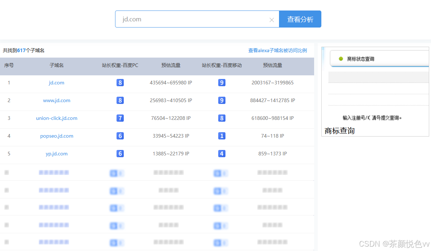Image resolution: width=431 pixels, height=251 pixels.
Task: Open the yp.jd.com link
Action: (x=56, y=154)
